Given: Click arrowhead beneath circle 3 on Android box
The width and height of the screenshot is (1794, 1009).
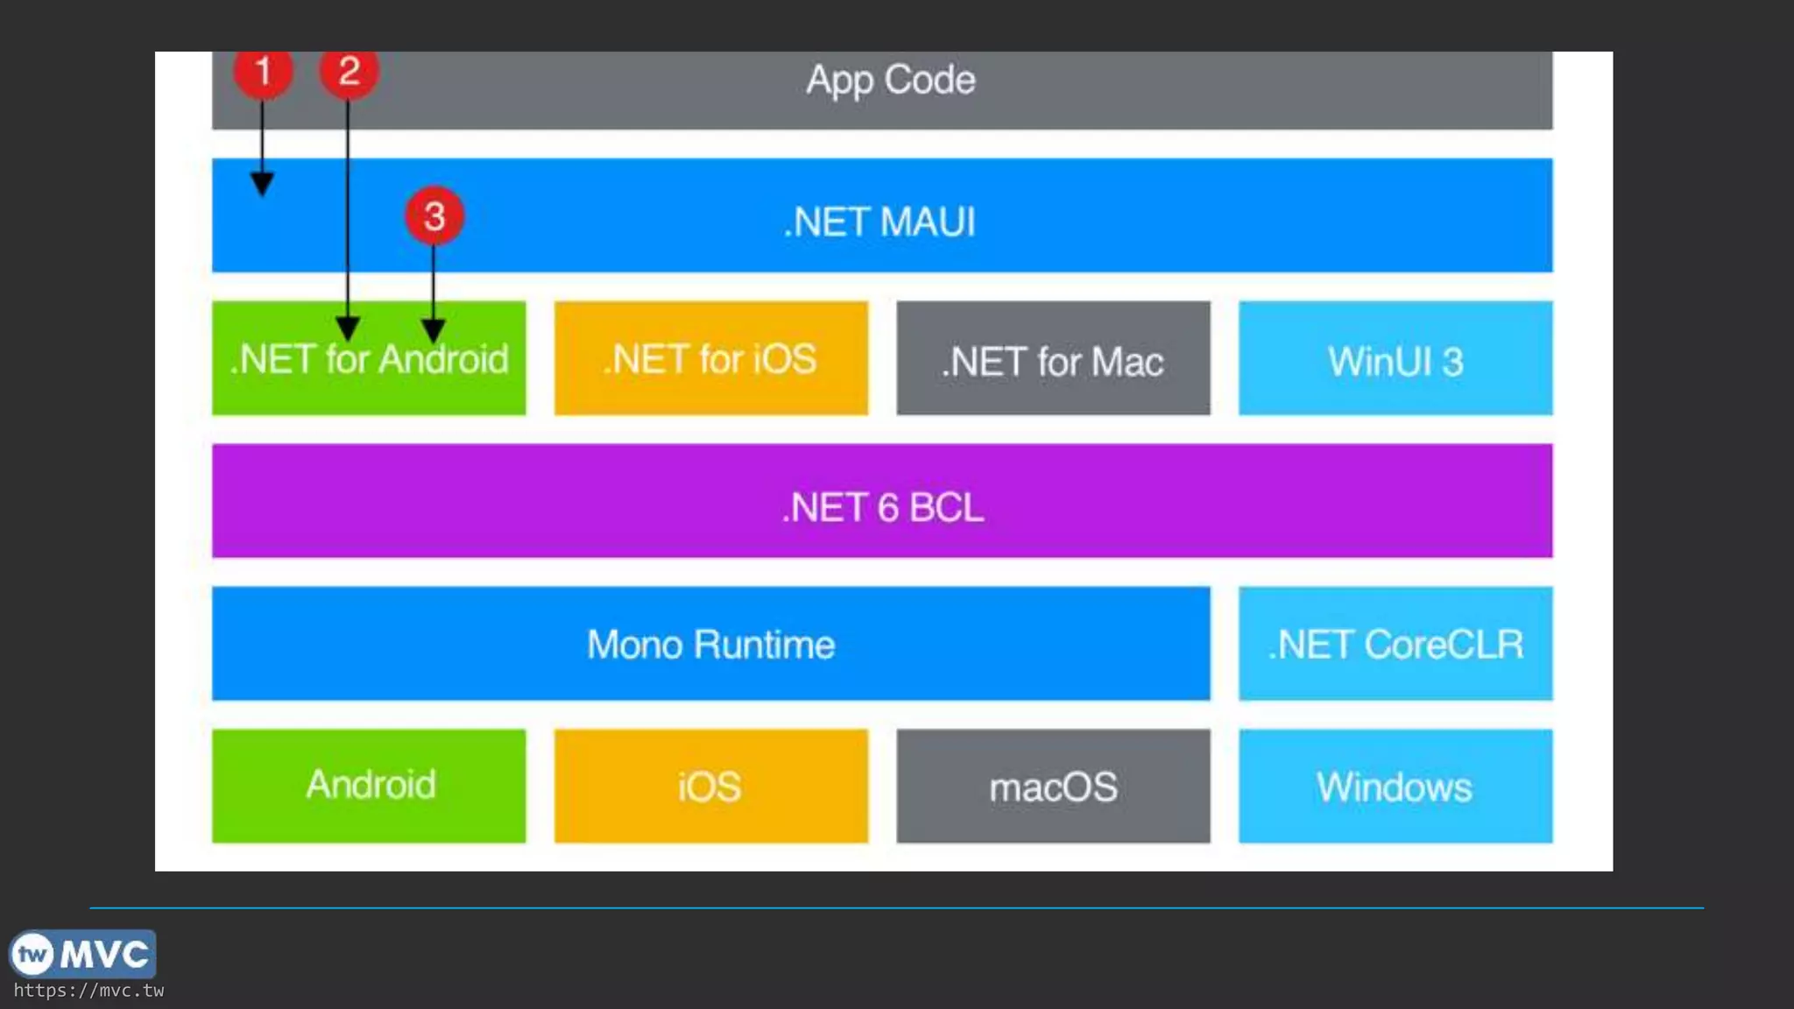Looking at the screenshot, I should pyautogui.click(x=434, y=330).
